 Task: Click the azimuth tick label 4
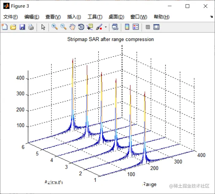(51, 160)
